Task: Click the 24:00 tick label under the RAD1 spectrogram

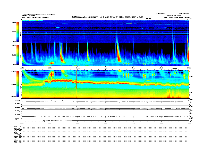Action: 189,68
